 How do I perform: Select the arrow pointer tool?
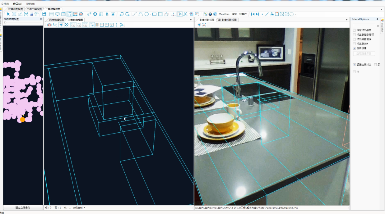coord(8,14)
